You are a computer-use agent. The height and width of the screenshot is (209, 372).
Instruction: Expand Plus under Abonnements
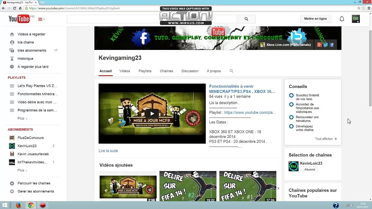(x=22, y=170)
